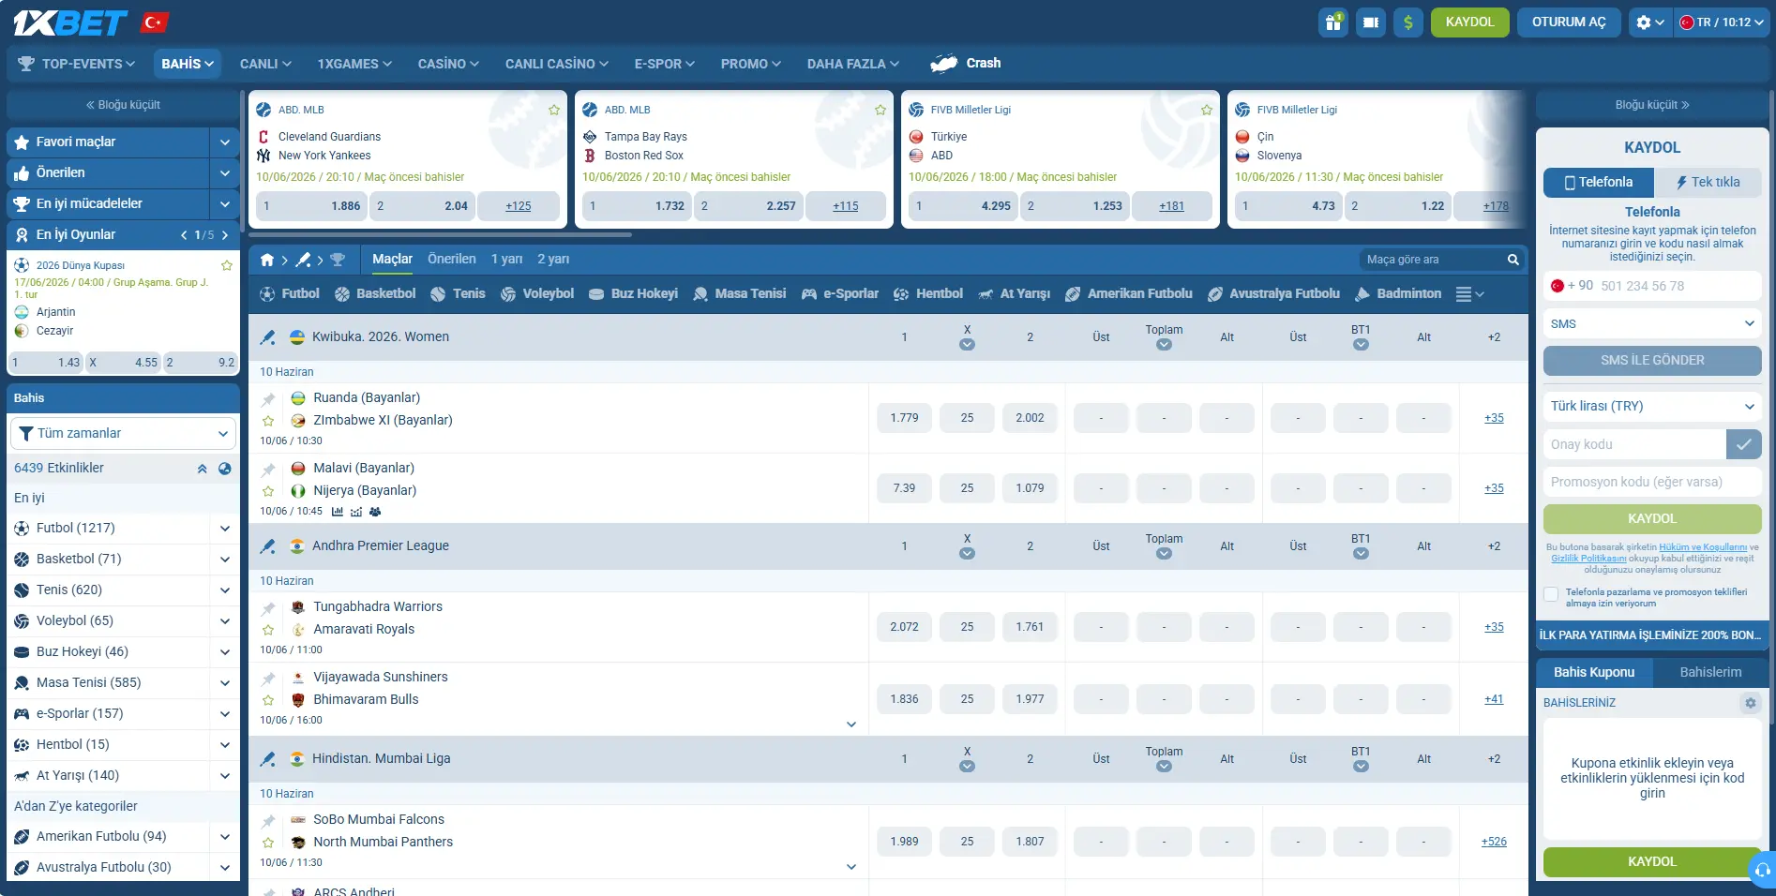This screenshot has height=896, width=1776.
Task: Expand the Önerilen sidebar section
Action: coord(225,173)
